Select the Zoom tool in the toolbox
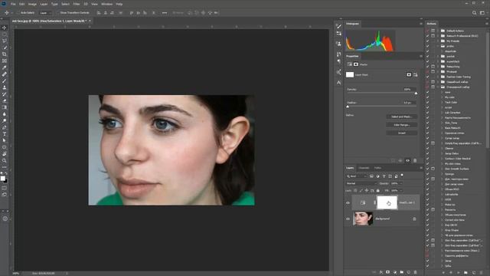The width and height of the screenshot is (490, 276). [5, 160]
